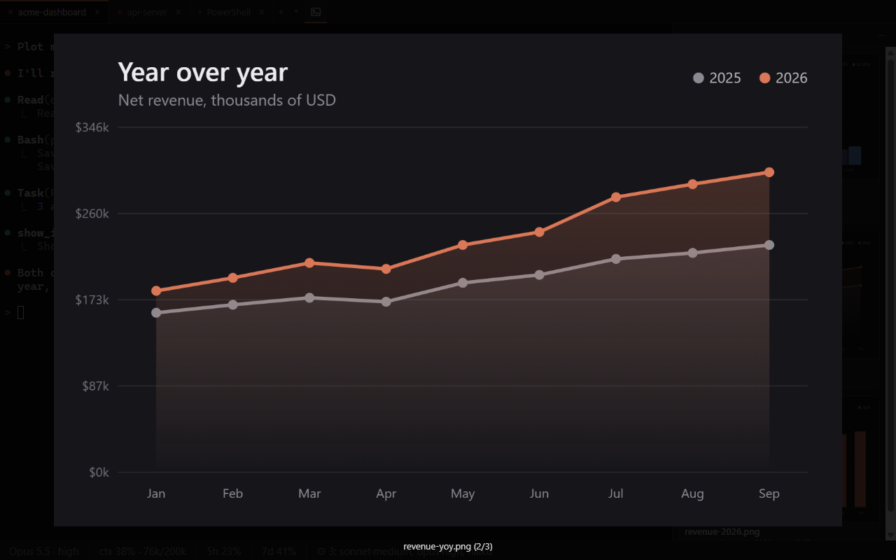This screenshot has width=896, height=560.
Task: Click the '5h 23%' usage status entry
Action: [224, 552]
